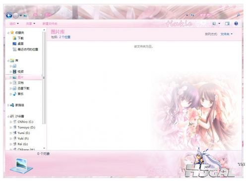Viewport: 248px width, 181px height.
Task: Click the 新建文件夹 New Folder button
Action: point(50,24)
